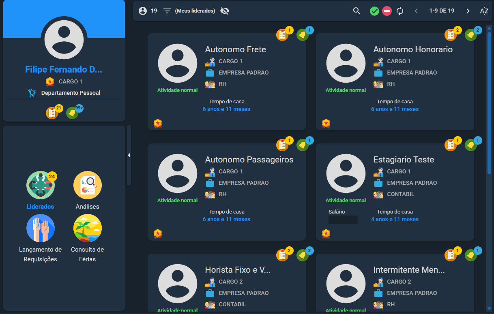Click Estagiario Teste's 4 anos e 11 meses

click(x=395, y=219)
